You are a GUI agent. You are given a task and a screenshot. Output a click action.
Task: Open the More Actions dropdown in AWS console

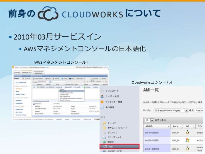click(x=81, y=78)
